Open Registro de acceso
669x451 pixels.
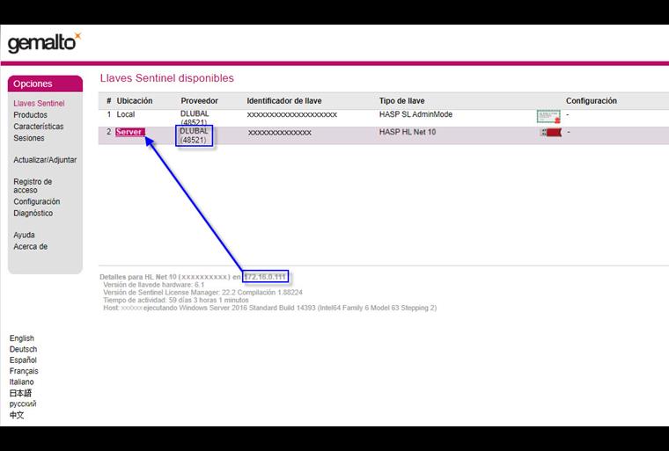[x=33, y=185]
